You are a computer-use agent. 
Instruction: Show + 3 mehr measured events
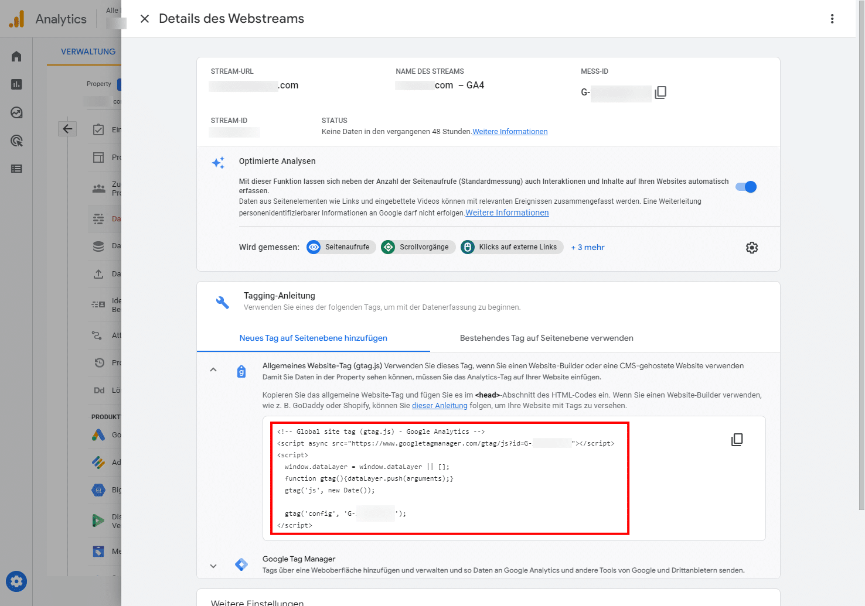tap(588, 247)
